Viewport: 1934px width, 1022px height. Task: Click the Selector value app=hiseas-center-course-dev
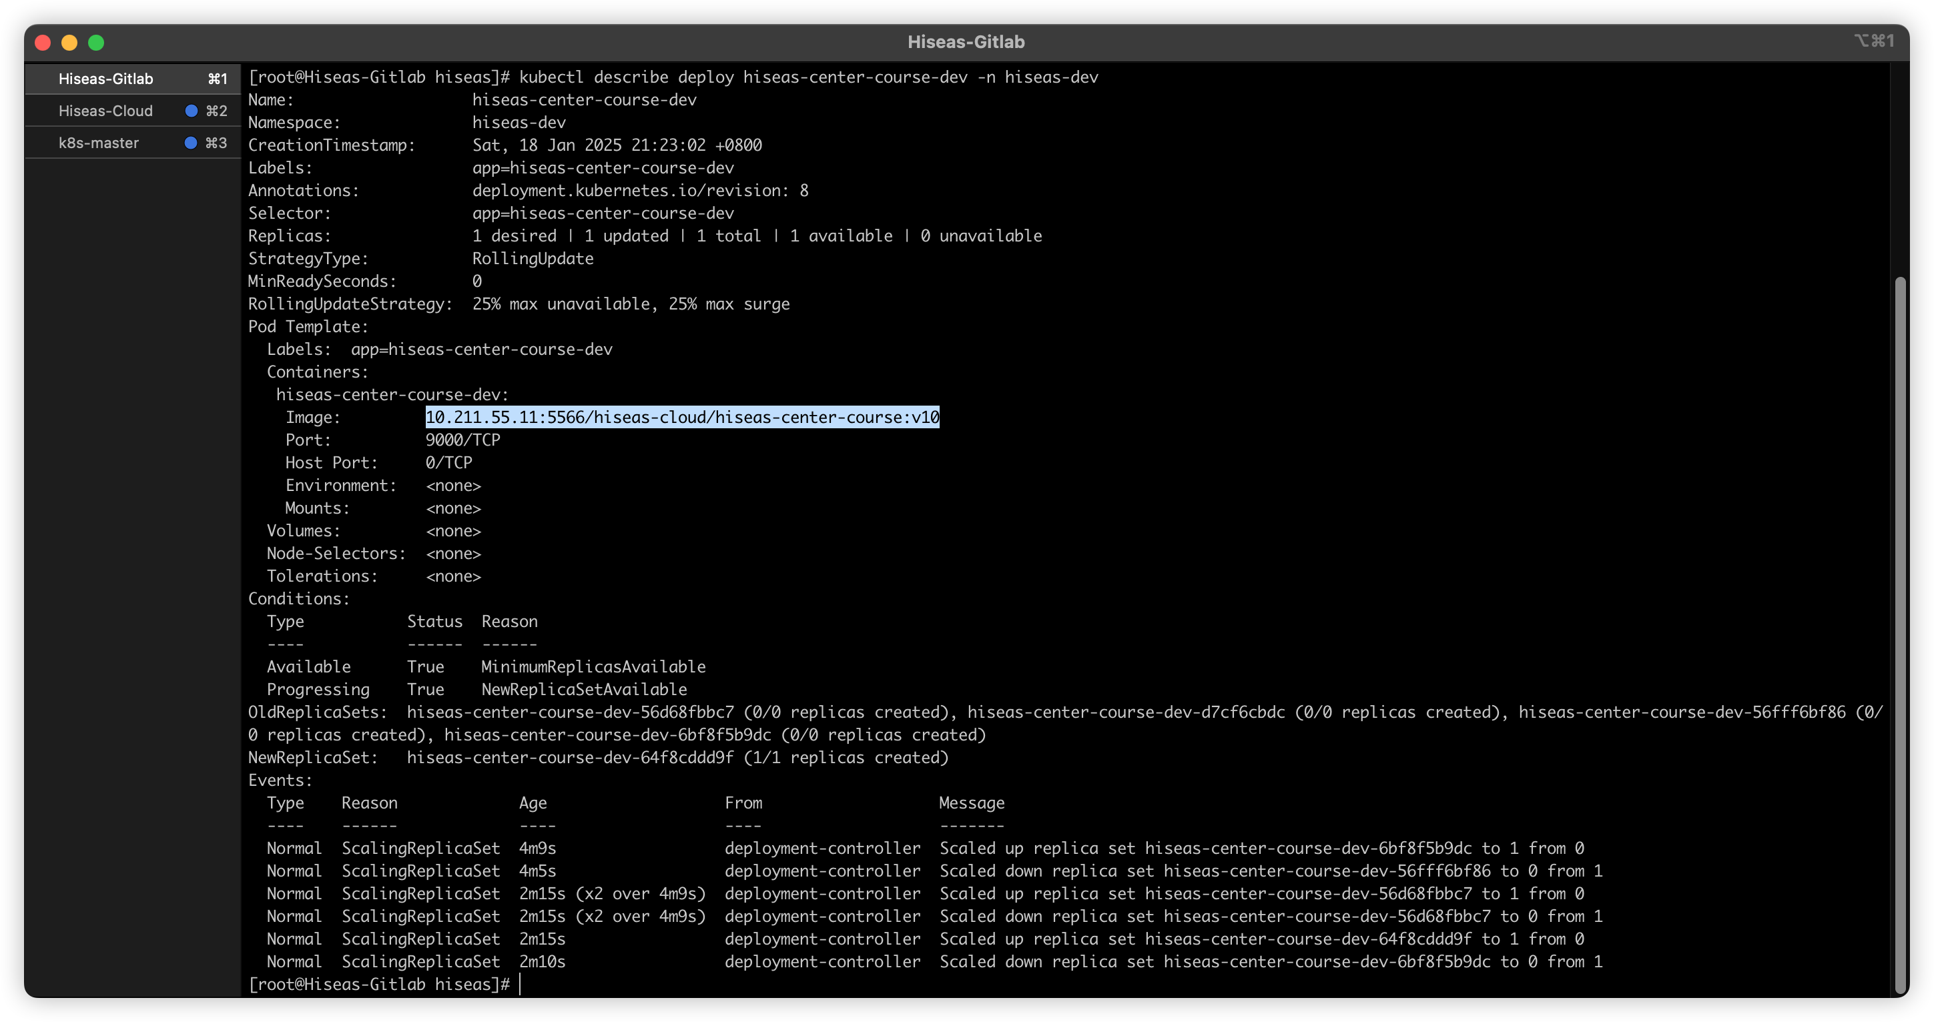click(x=603, y=213)
